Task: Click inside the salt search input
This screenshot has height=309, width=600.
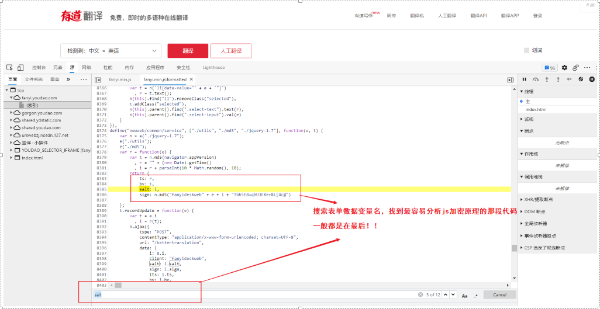Action: (254, 294)
